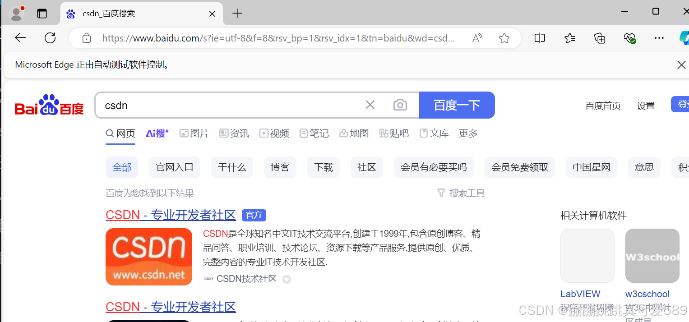The image size is (689, 322).
Task: Close the csdn_百度搜索 tab
Action: coord(212,14)
